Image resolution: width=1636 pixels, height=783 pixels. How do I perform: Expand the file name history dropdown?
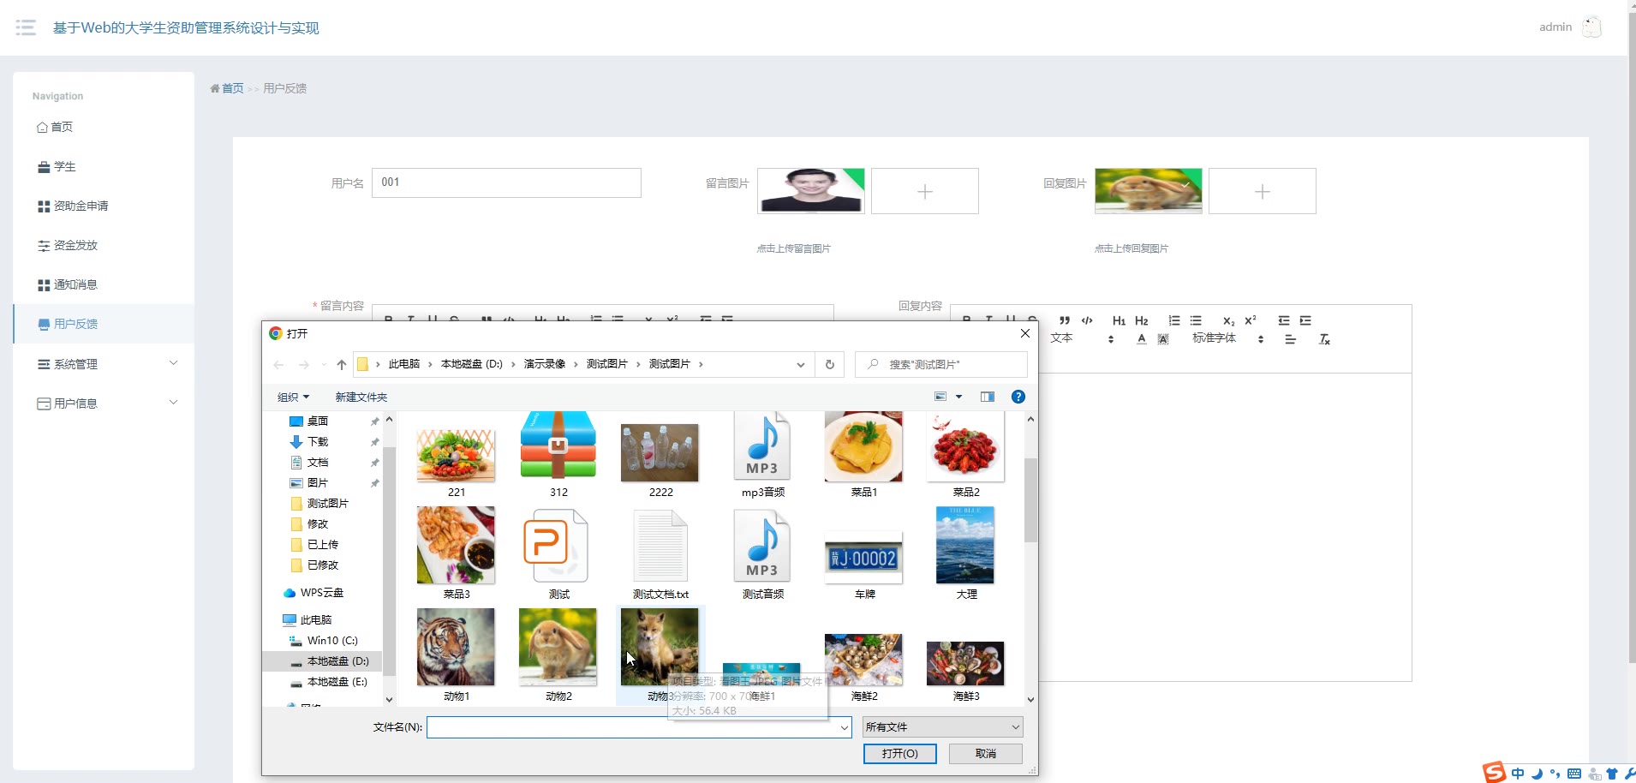[844, 727]
